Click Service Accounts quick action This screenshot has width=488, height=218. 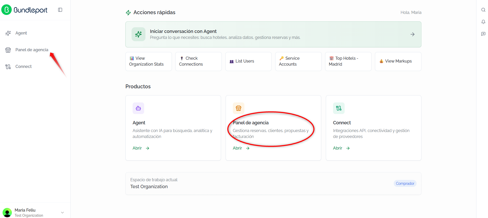click(x=298, y=62)
